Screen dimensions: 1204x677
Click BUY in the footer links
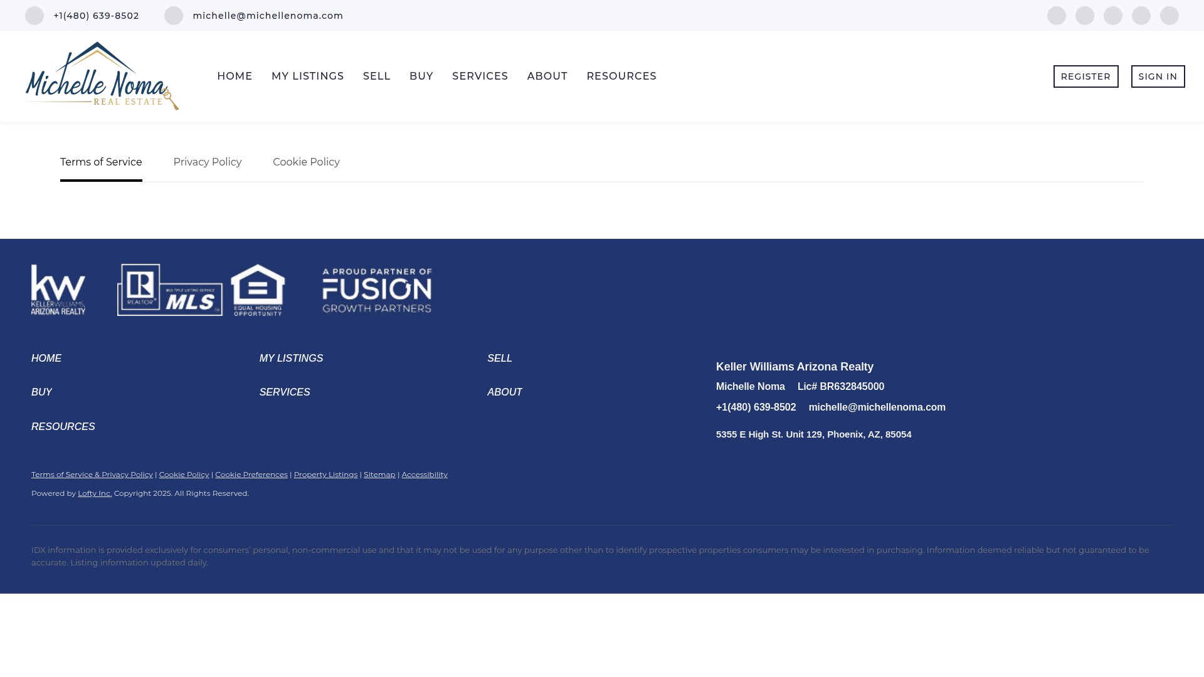pyautogui.click(x=41, y=392)
